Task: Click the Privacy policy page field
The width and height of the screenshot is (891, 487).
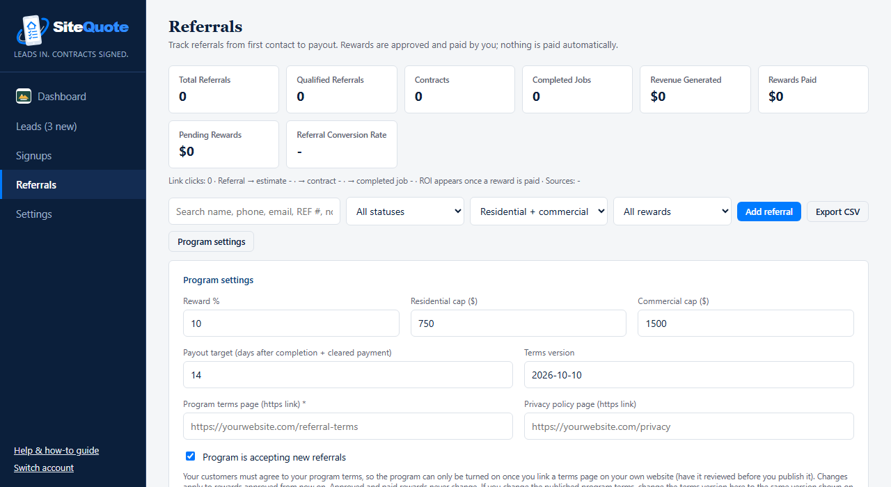Action: [689, 426]
